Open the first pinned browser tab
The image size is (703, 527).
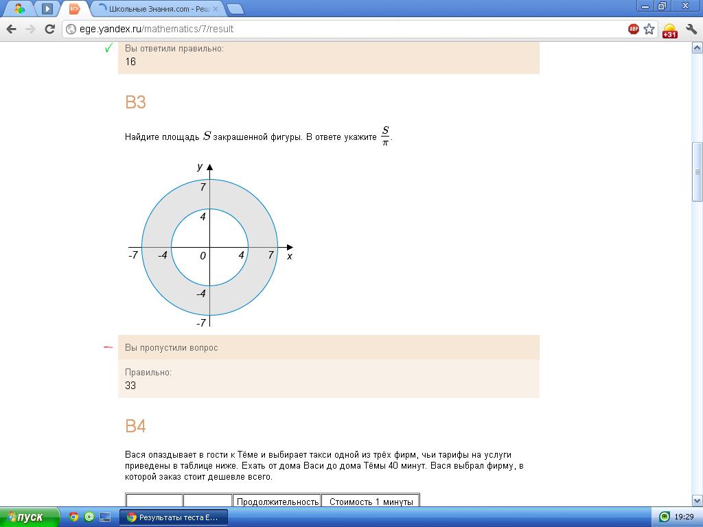pos(19,8)
